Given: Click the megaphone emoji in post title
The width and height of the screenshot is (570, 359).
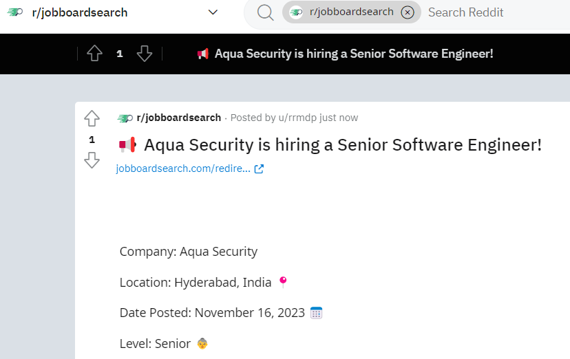Looking at the screenshot, I should point(128,145).
